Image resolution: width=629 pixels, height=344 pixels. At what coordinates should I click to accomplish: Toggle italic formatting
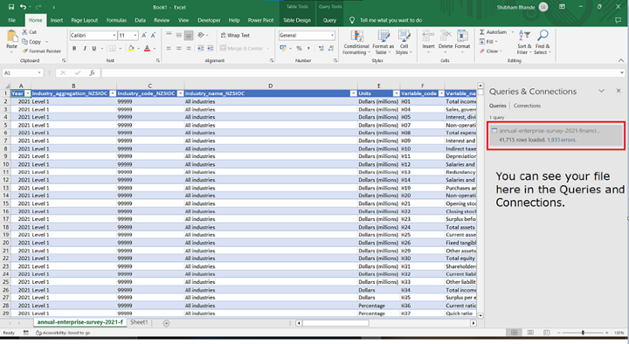(x=85, y=49)
